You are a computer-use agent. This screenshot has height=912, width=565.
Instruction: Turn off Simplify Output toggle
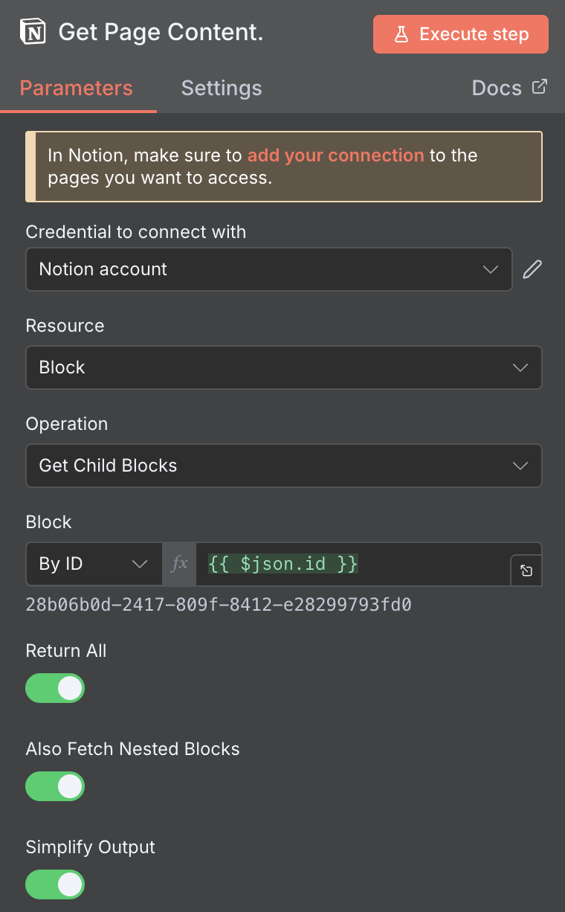pyautogui.click(x=55, y=884)
